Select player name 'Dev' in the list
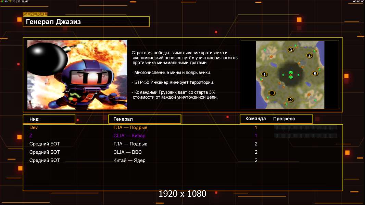 (x=34, y=127)
